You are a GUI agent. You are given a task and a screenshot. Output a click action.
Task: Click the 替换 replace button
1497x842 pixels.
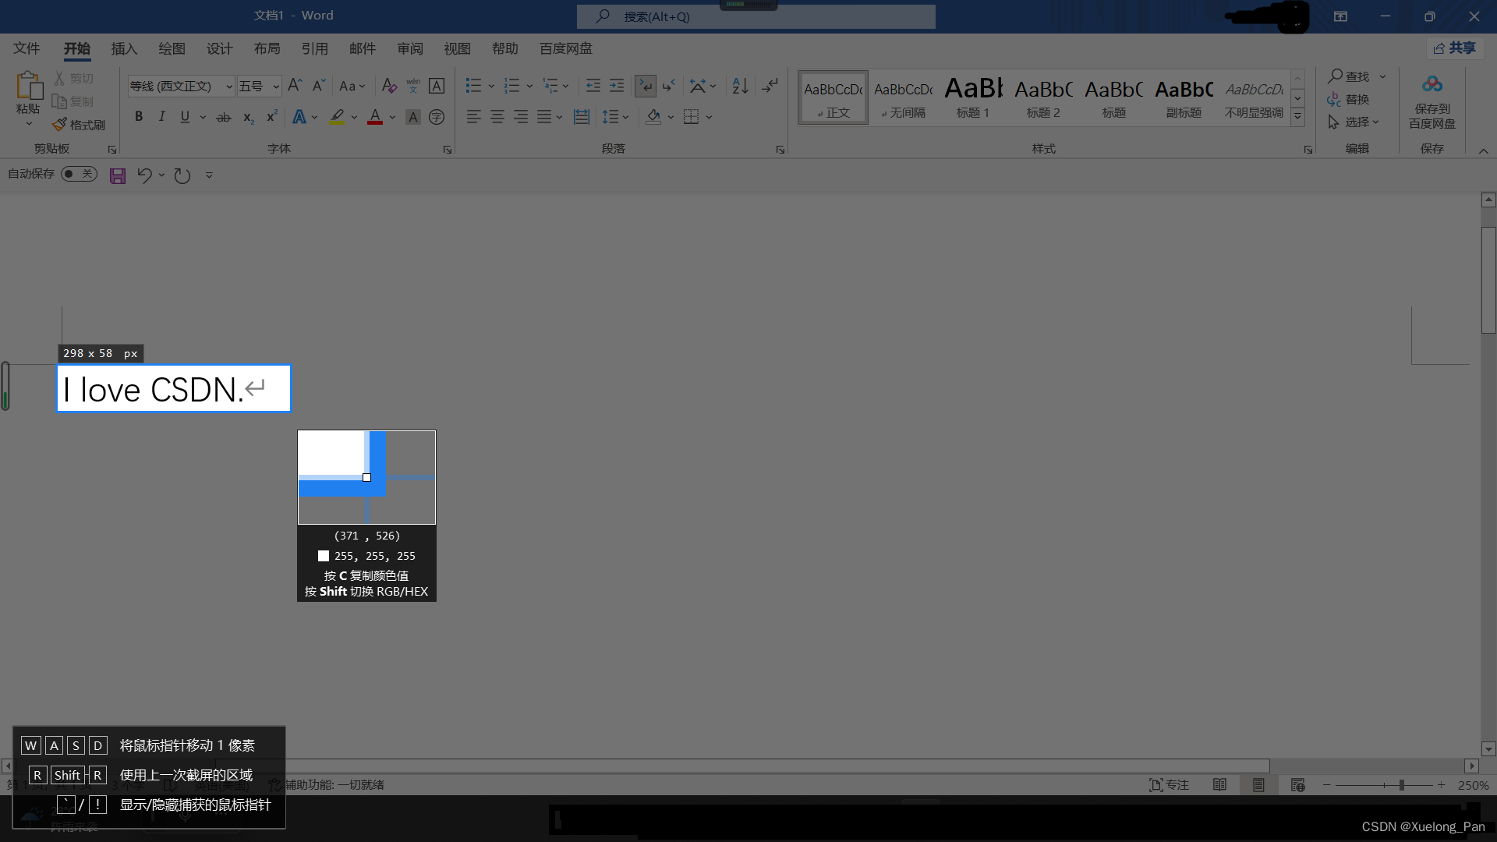coord(1349,99)
